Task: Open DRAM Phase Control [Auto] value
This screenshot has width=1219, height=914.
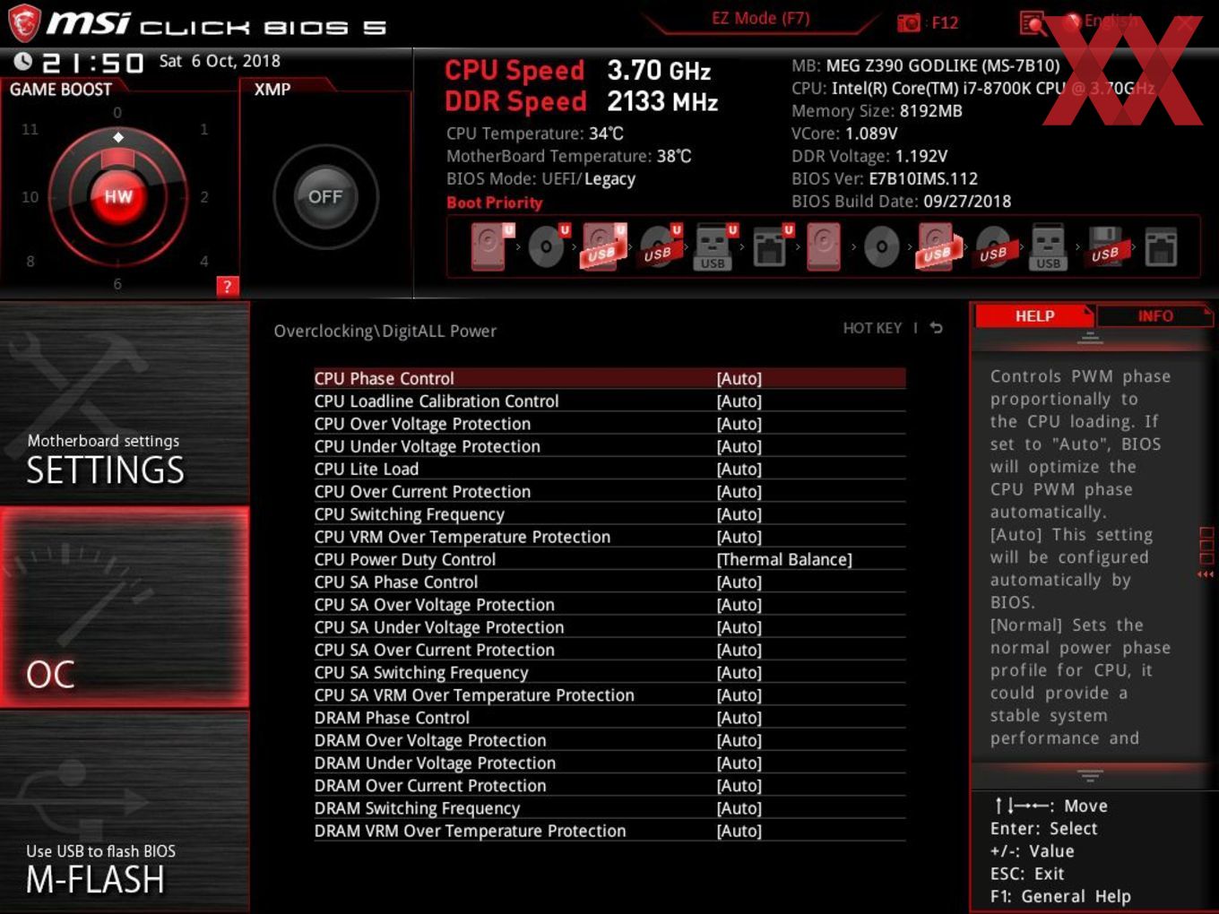Action: [x=739, y=718]
